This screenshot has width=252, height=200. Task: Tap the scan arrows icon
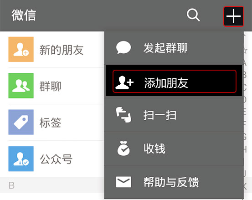123,115
